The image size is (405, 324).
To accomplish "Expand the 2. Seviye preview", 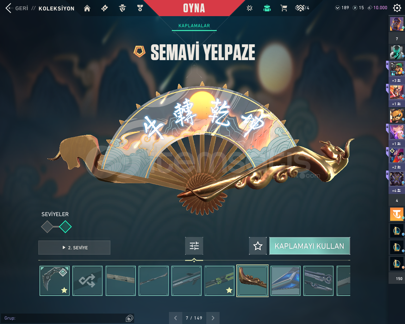I will [74, 247].
